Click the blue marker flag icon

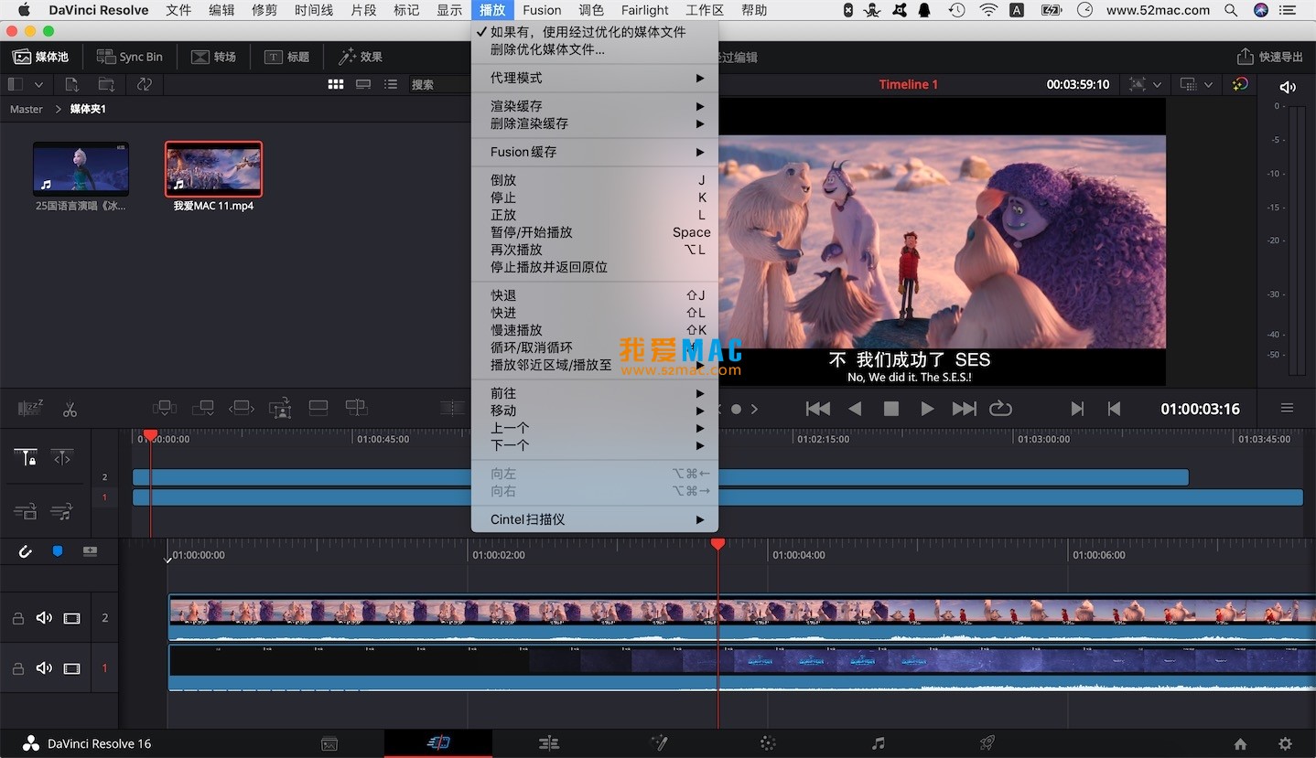pos(57,551)
